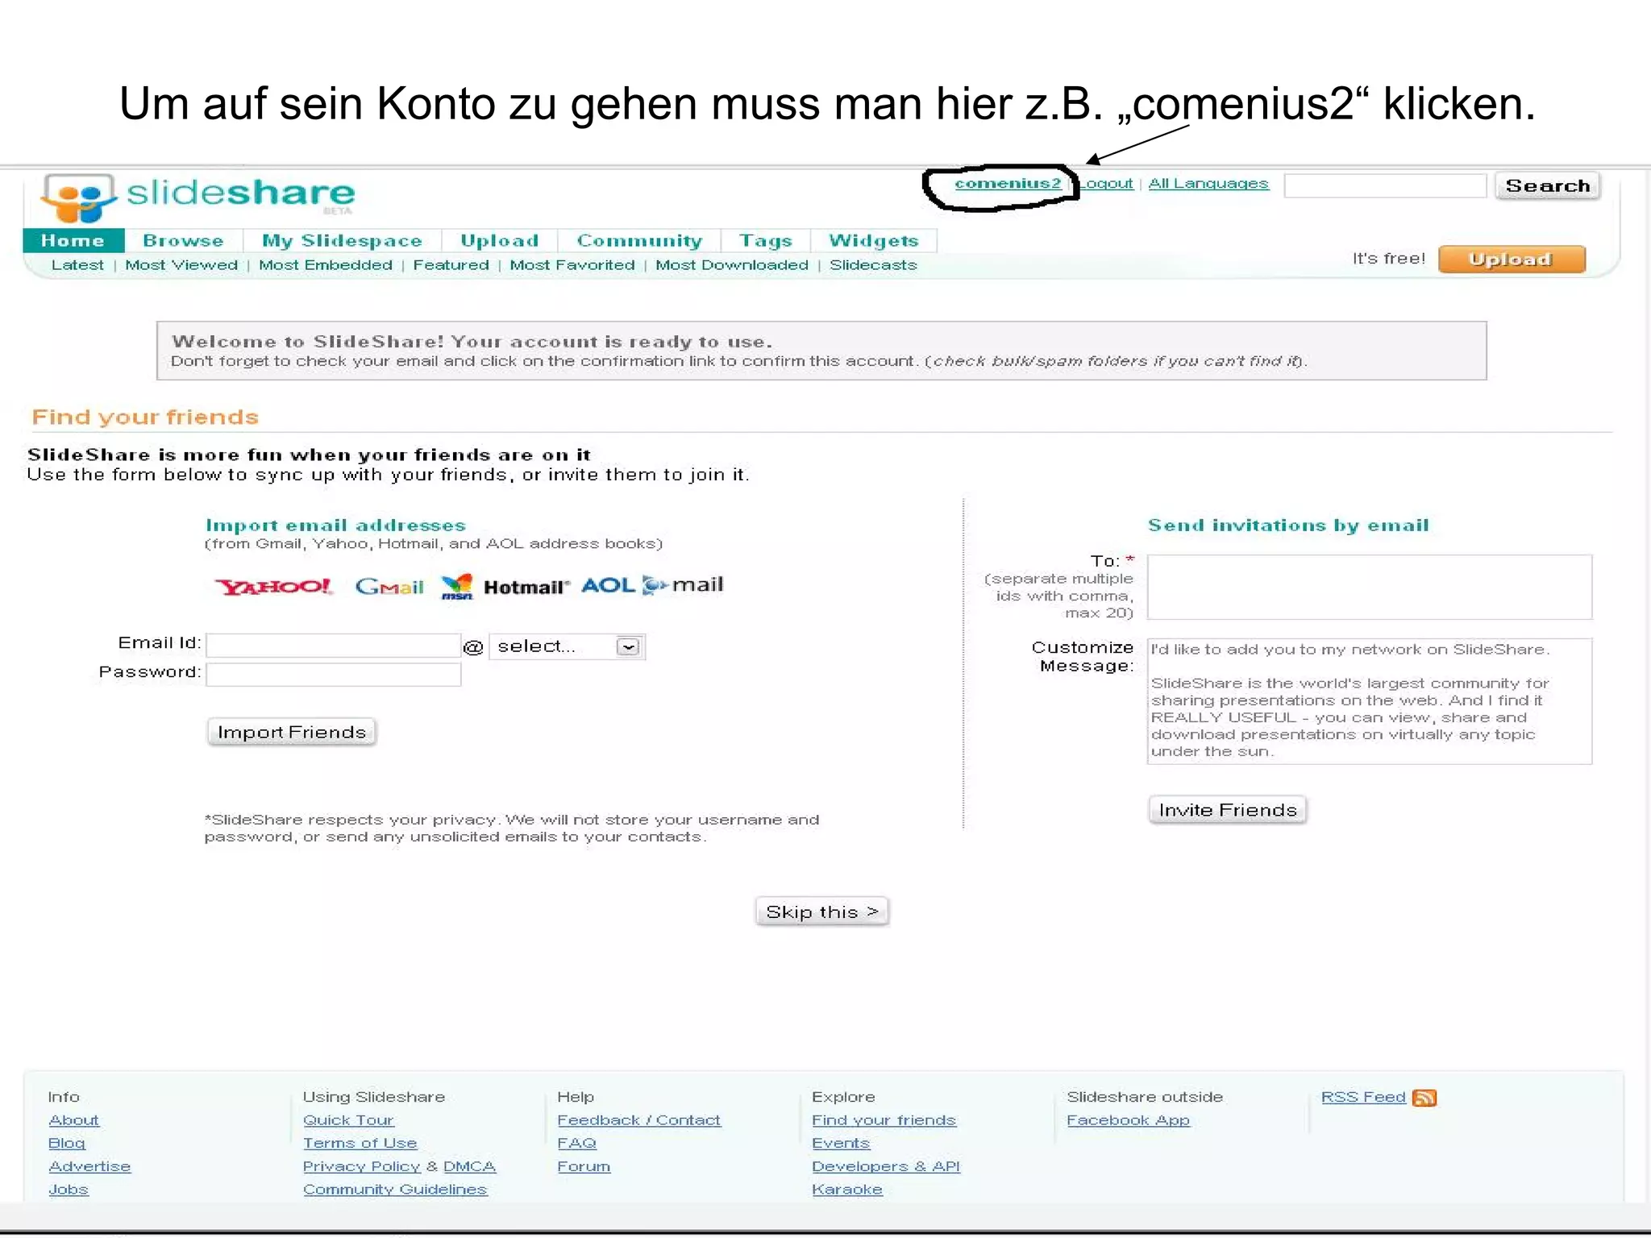Viewport: 1651px width, 1238px height.
Task: Open the Featured link
Action: (451, 265)
